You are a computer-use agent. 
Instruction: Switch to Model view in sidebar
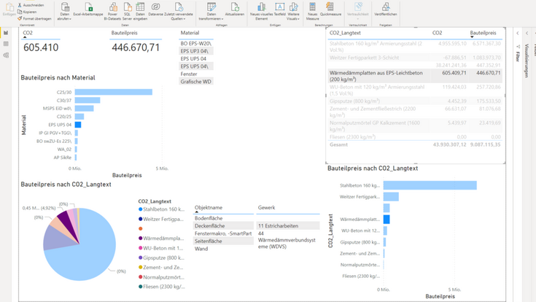[x=6, y=55]
